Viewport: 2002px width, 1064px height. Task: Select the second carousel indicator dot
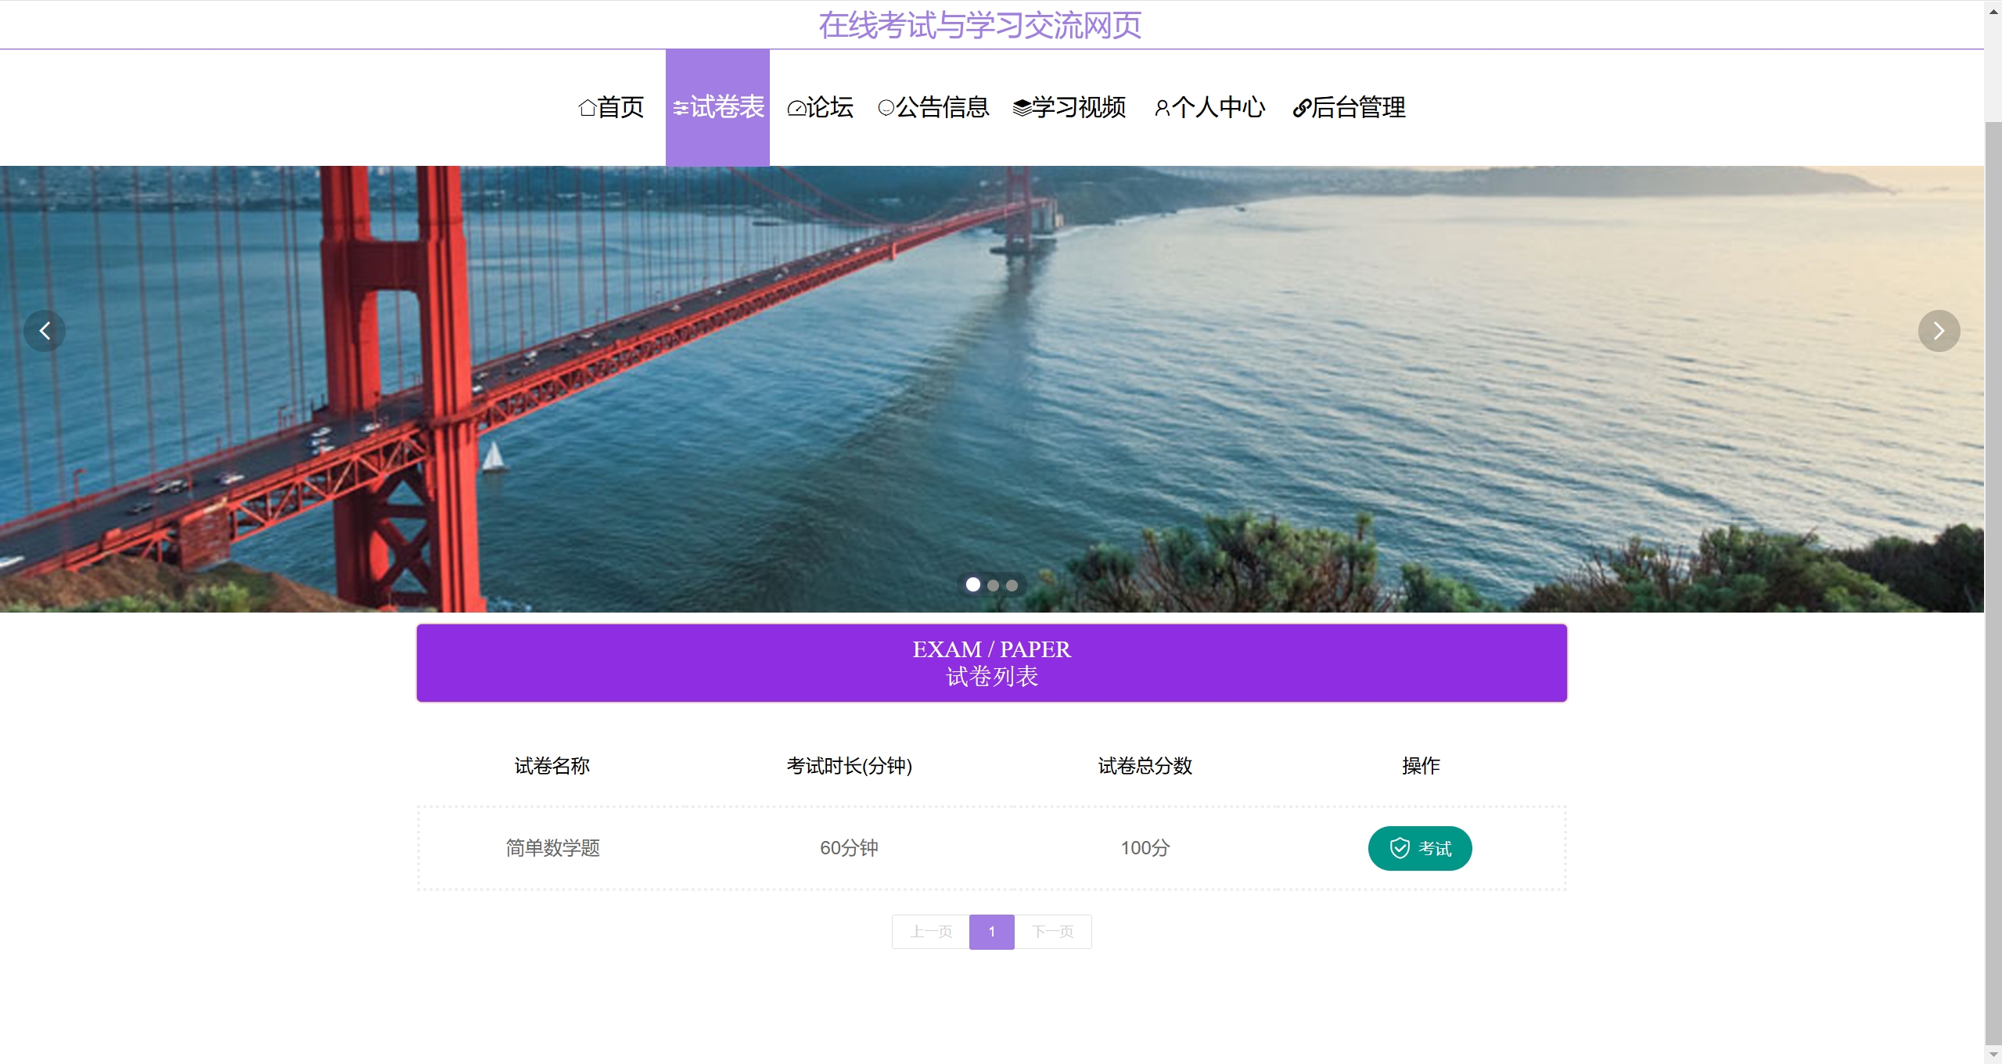tap(993, 585)
